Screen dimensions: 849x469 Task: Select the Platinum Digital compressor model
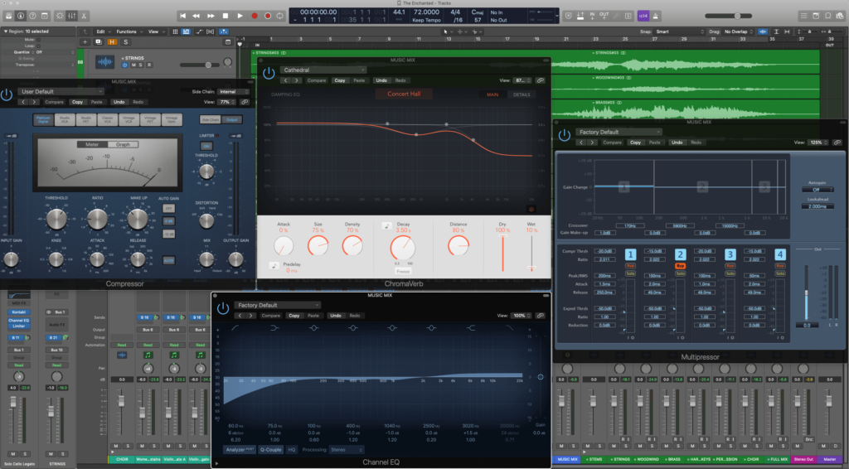(43, 119)
